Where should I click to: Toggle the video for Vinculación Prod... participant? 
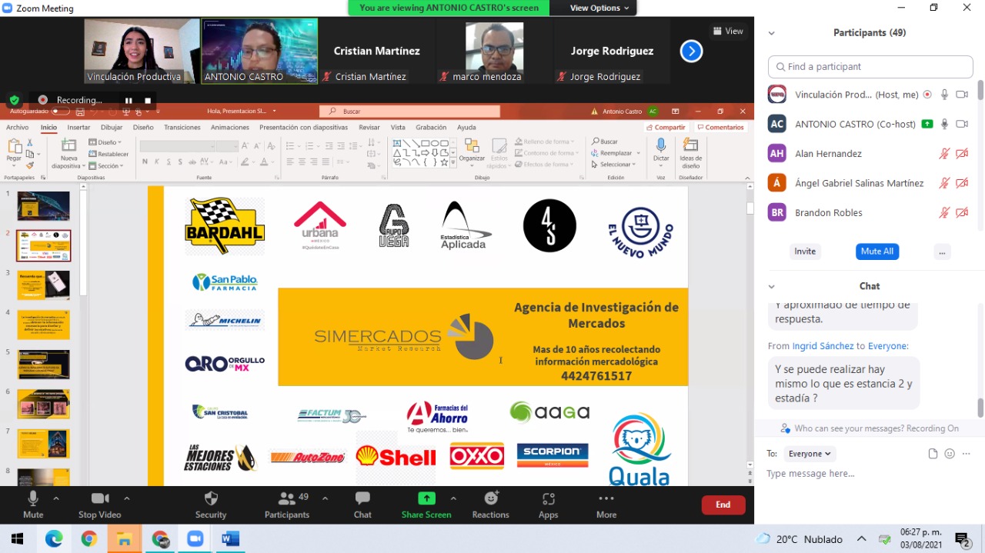point(962,95)
